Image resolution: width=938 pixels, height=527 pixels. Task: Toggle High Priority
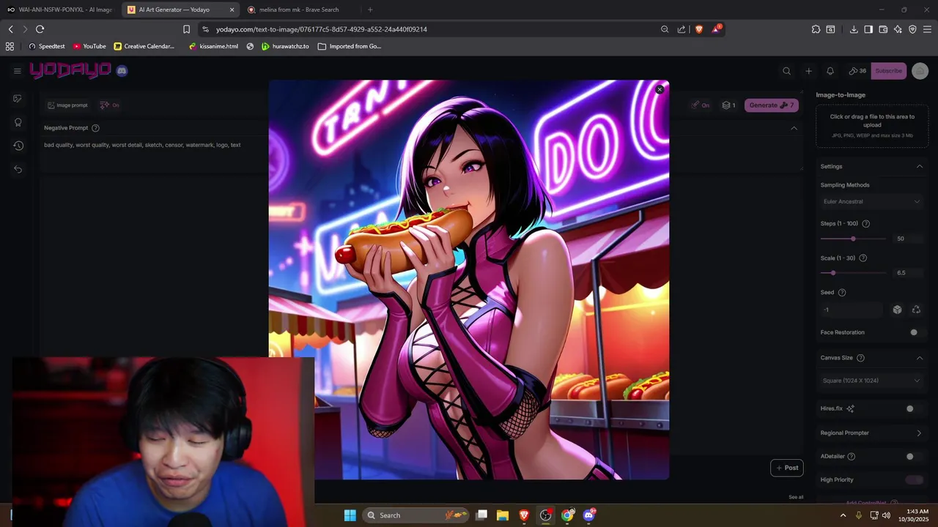914,480
